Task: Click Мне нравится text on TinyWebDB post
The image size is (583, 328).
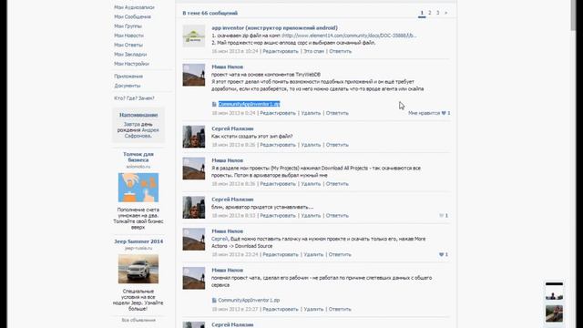Action: click(424, 113)
